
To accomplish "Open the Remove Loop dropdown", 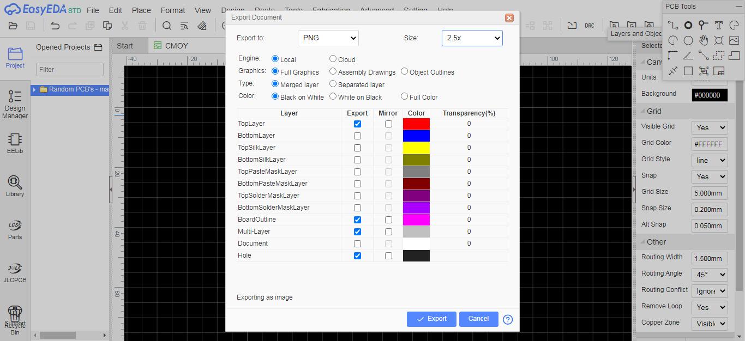I will click(710, 307).
